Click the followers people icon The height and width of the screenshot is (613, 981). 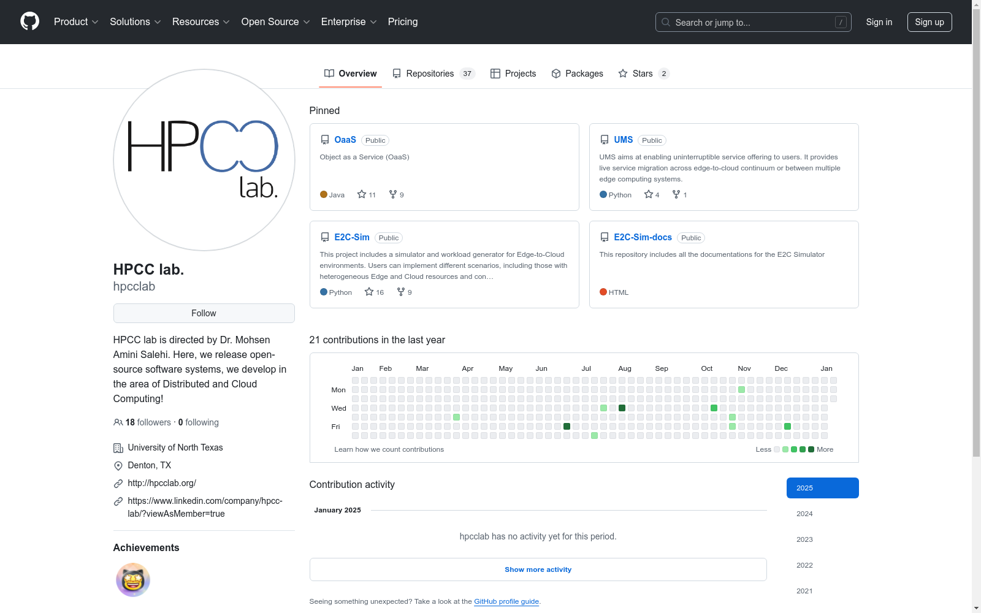point(118,422)
